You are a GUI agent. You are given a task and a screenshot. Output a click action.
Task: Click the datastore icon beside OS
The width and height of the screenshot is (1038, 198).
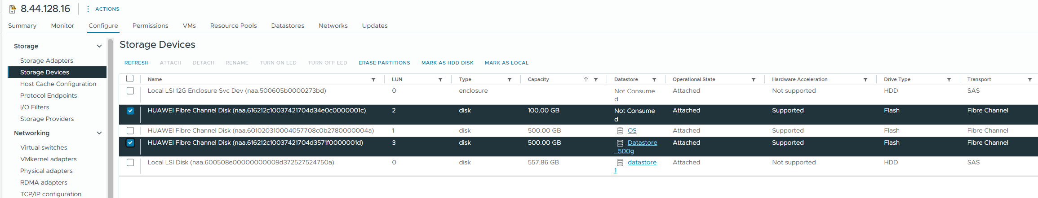(x=620, y=131)
